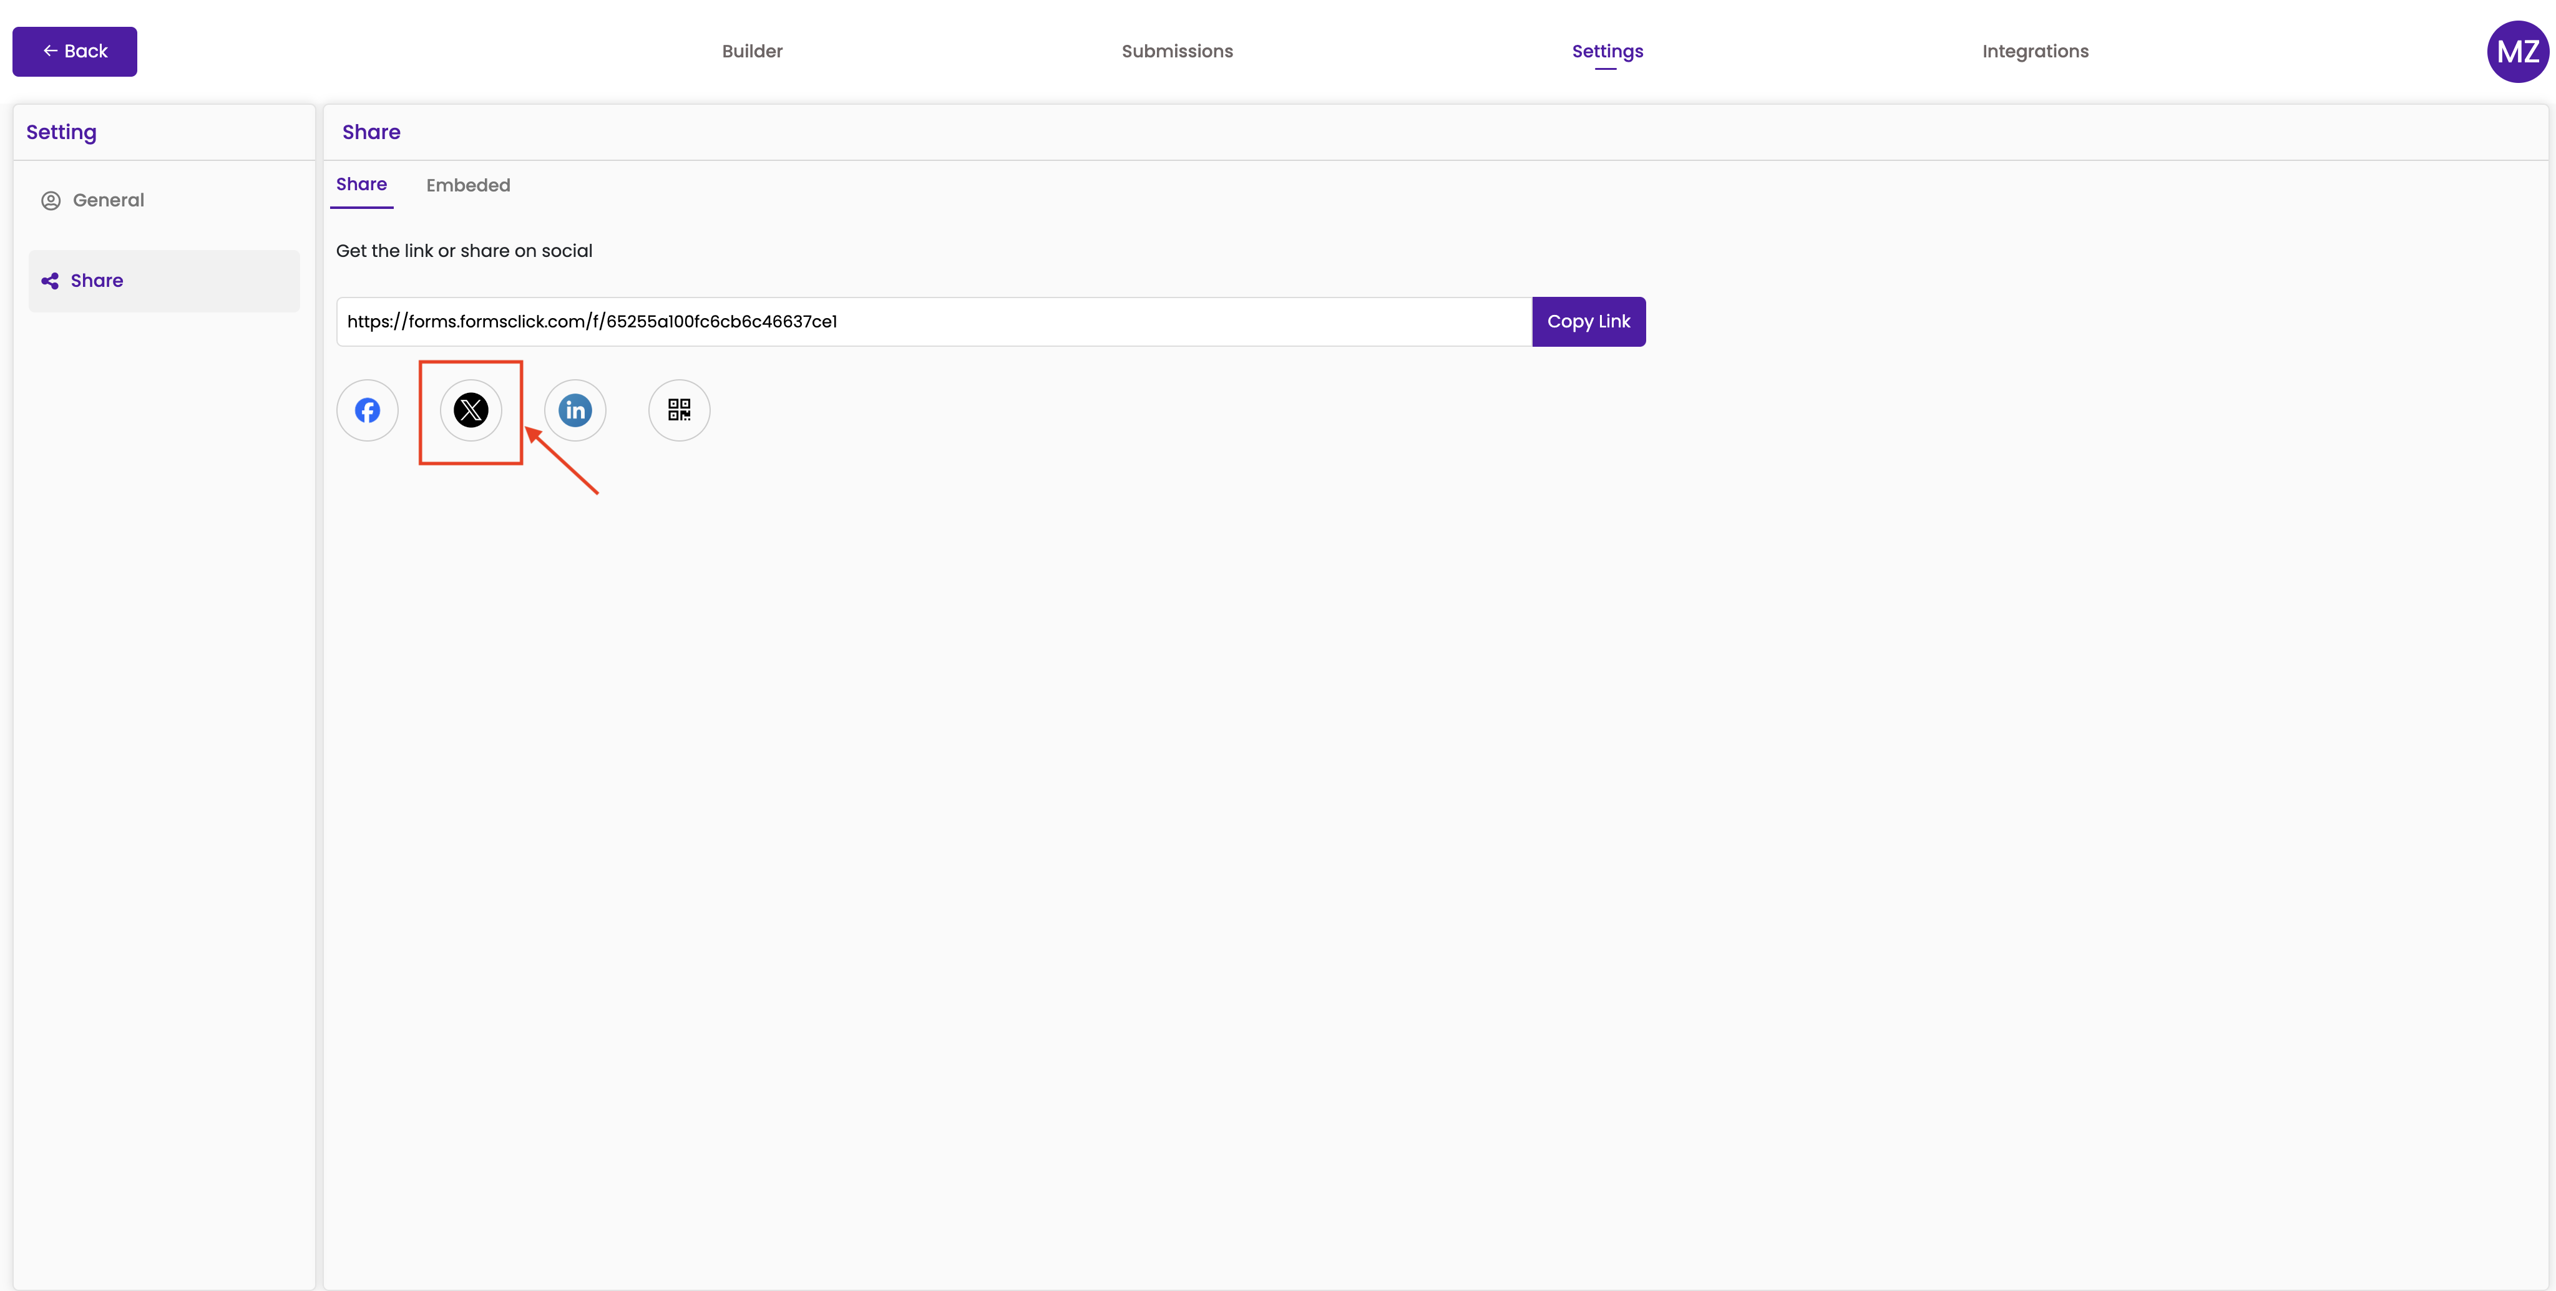Open the Submissions tab
This screenshot has width=2556, height=1291.
[x=1177, y=52]
